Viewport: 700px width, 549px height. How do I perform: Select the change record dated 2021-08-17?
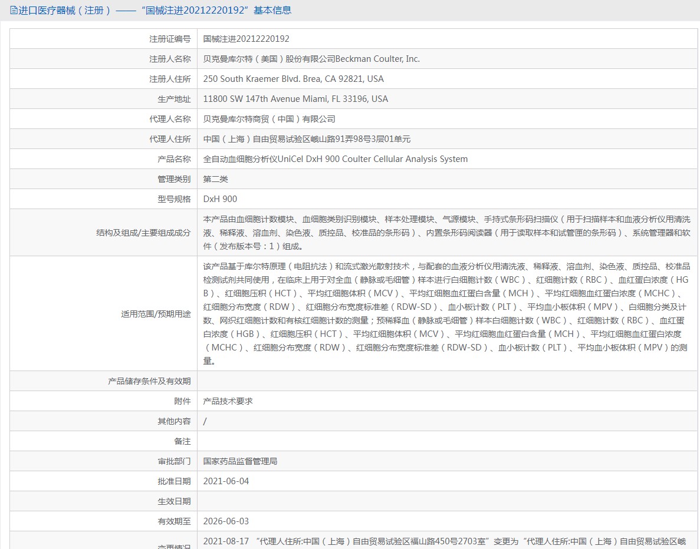tap(445, 542)
